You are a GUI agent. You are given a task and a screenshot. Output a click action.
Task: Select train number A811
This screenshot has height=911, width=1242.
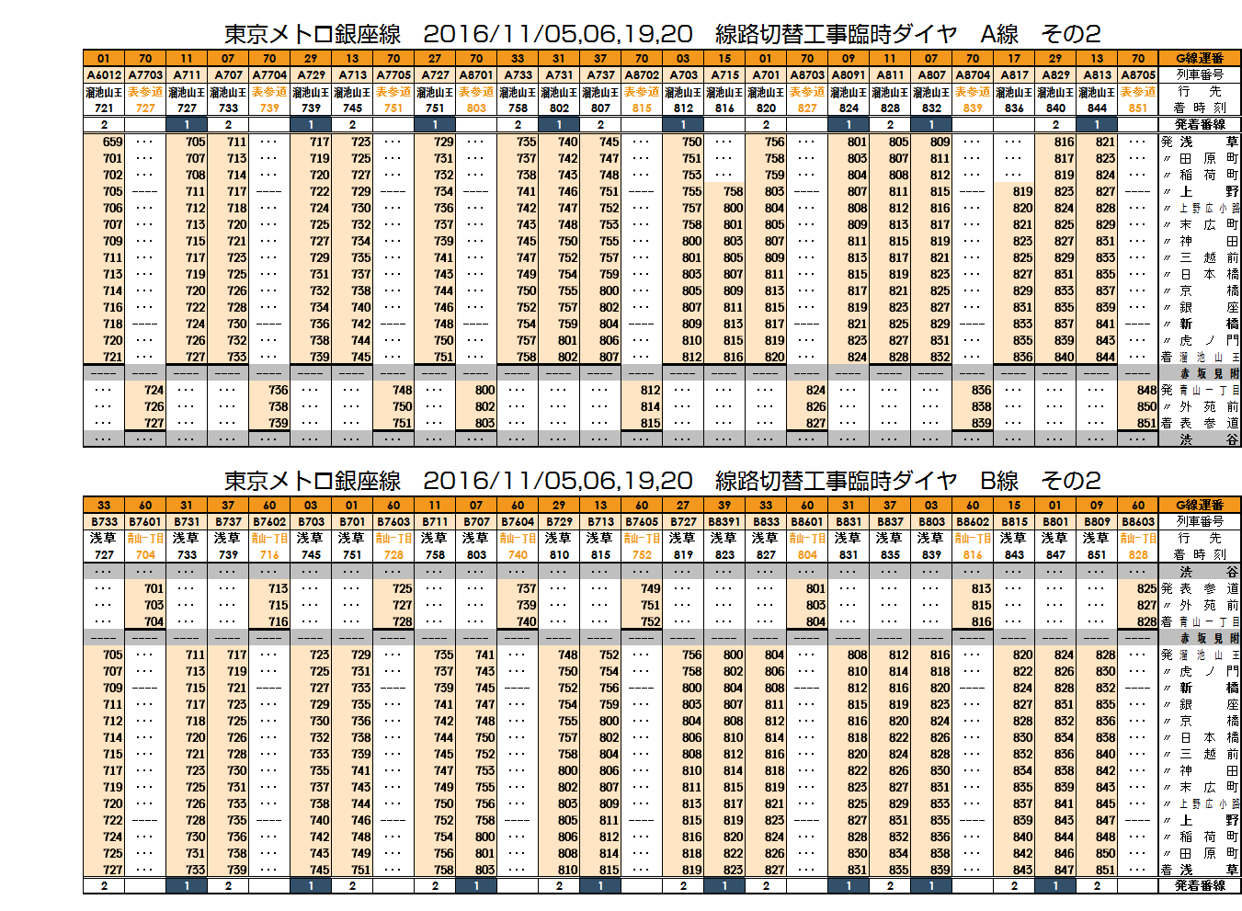890,75
